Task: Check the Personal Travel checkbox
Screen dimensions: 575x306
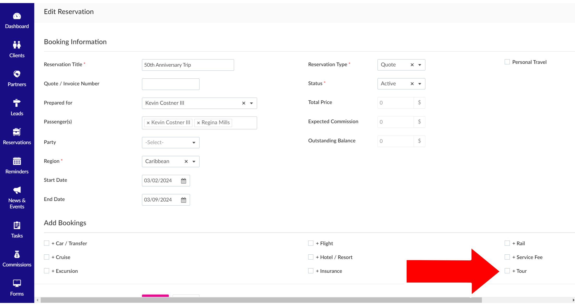Action: 507,62
